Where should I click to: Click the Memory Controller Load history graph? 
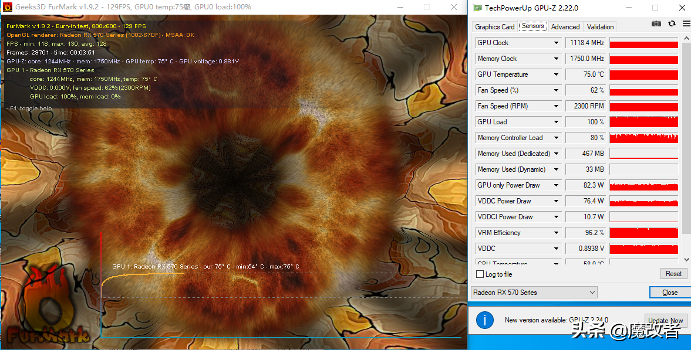tap(644, 138)
